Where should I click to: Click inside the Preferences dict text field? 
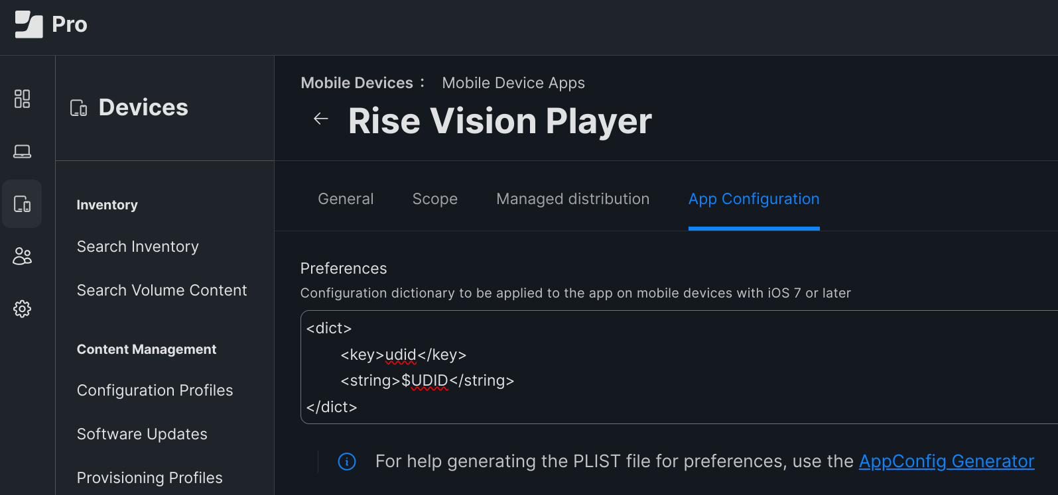[679, 367]
